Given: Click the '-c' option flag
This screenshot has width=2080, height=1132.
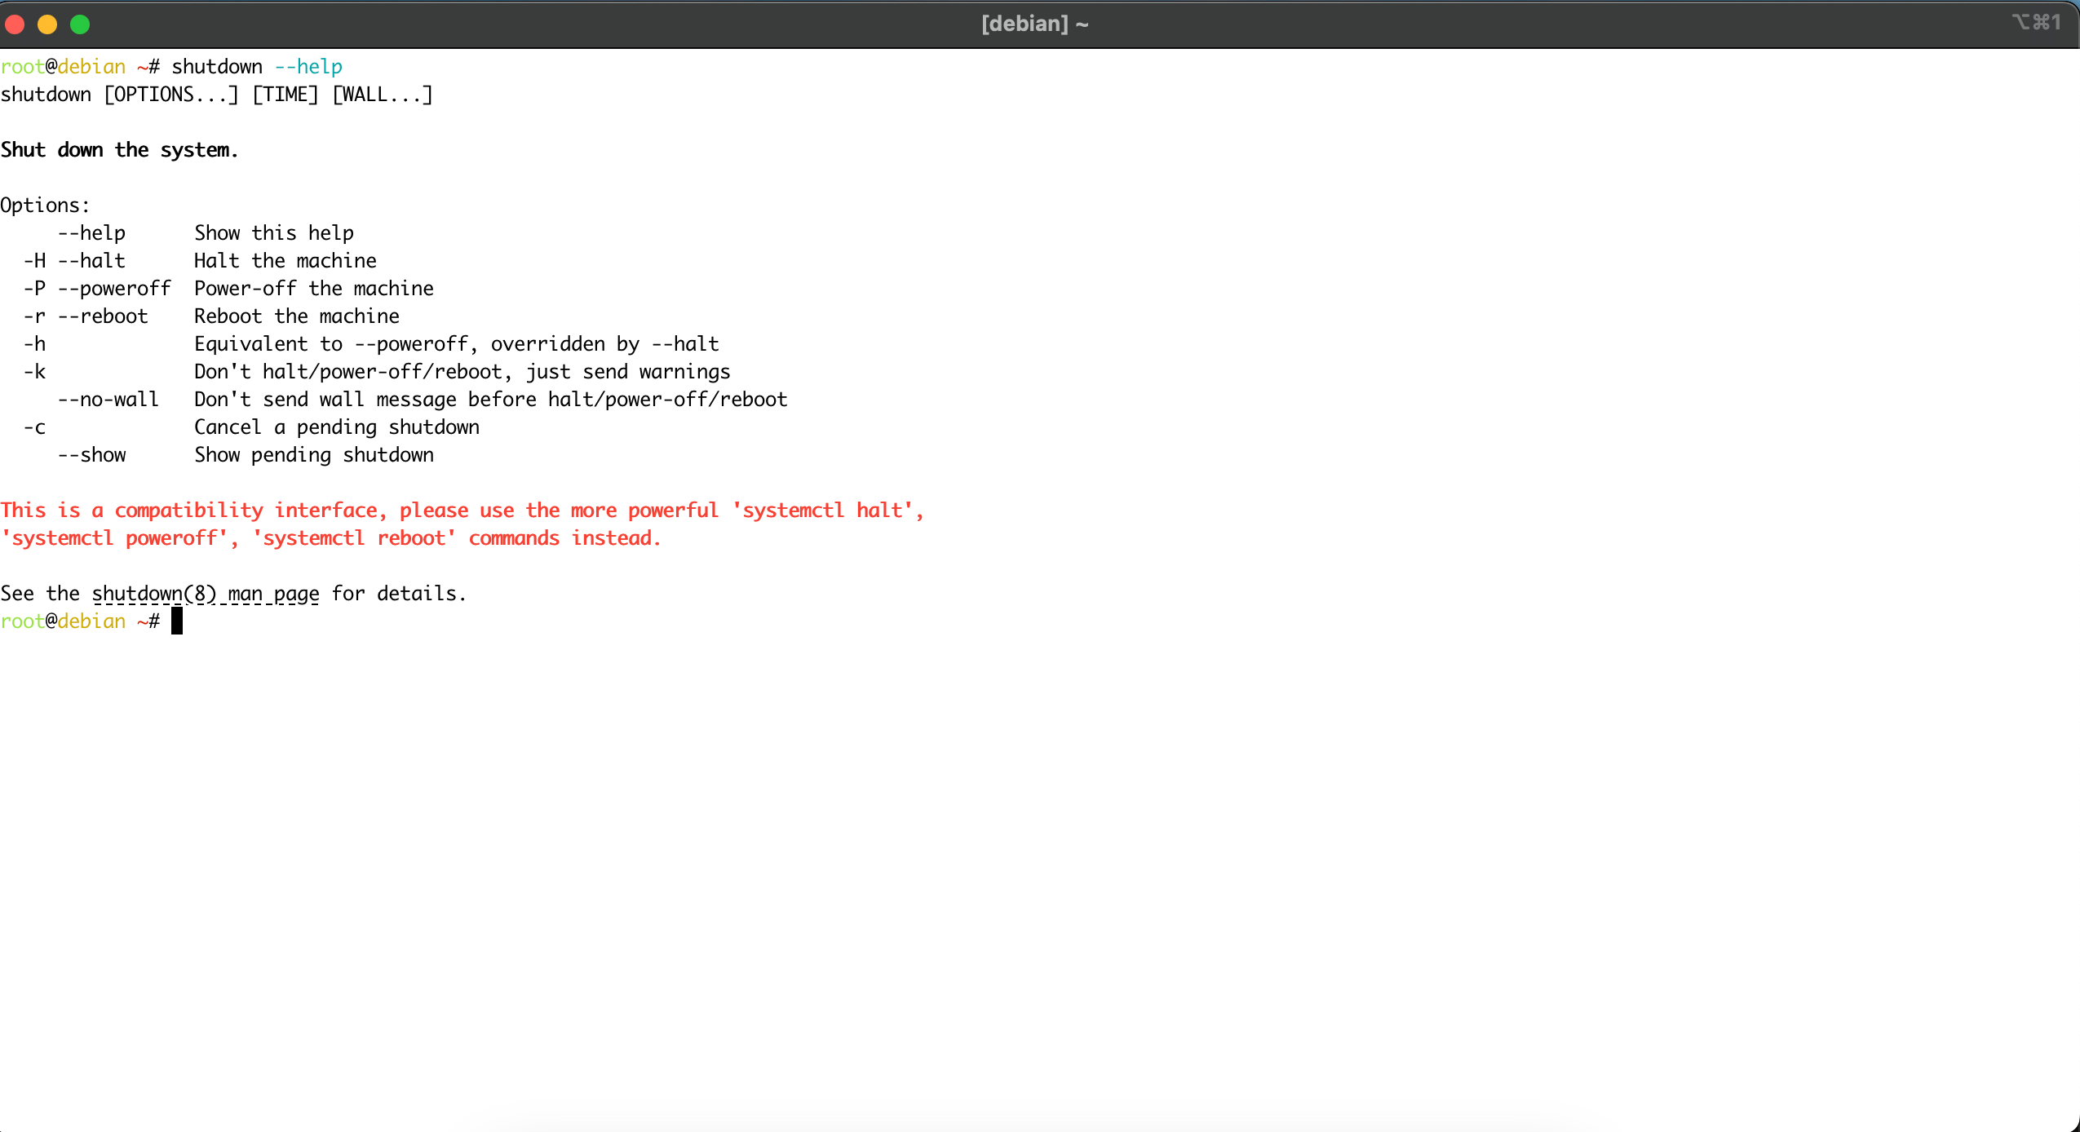Looking at the screenshot, I should [34, 427].
